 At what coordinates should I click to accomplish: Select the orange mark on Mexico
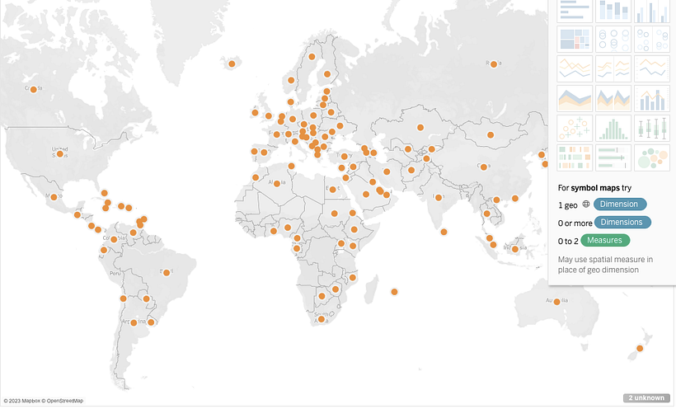54,197
